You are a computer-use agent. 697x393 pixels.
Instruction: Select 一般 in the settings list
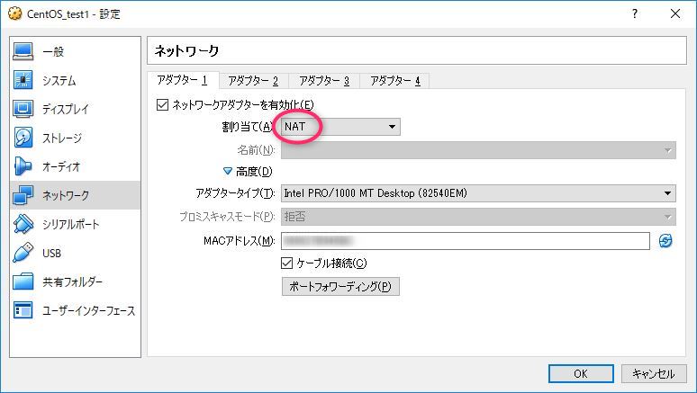pos(75,51)
